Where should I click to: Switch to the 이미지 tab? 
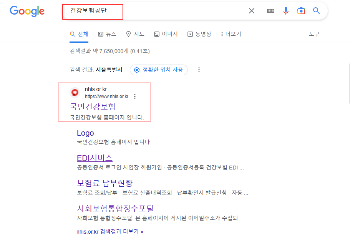point(166,34)
